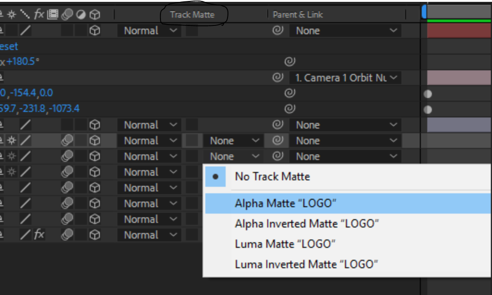Click property pick whip on +180.5° row
Image resolution: width=492 pixels, height=295 pixels.
289,61
